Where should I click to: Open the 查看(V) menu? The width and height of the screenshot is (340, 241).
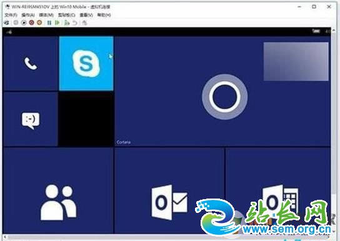[x=86, y=15]
